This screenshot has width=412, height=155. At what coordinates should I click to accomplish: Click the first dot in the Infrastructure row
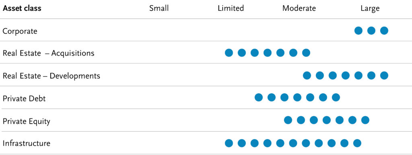click(x=229, y=143)
